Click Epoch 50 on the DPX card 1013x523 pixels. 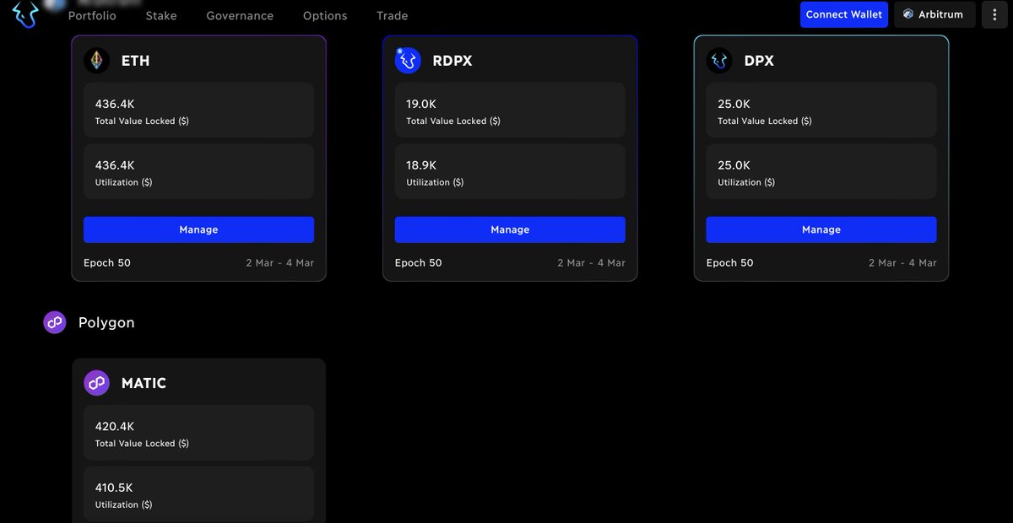pos(730,263)
